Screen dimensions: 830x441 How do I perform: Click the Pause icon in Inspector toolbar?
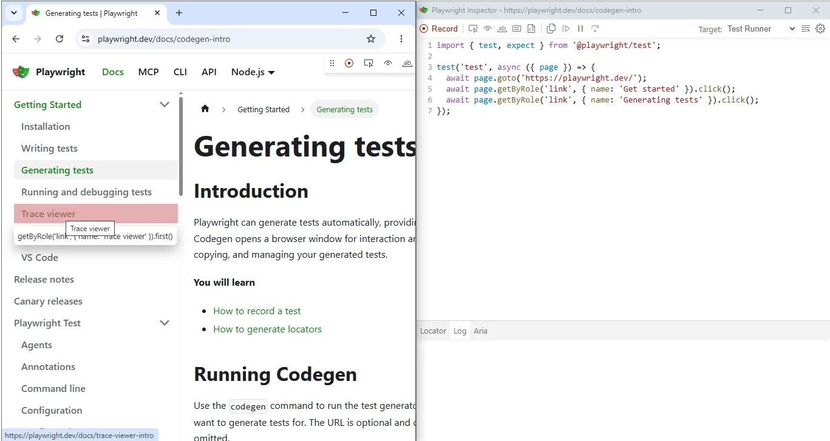tap(580, 29)
